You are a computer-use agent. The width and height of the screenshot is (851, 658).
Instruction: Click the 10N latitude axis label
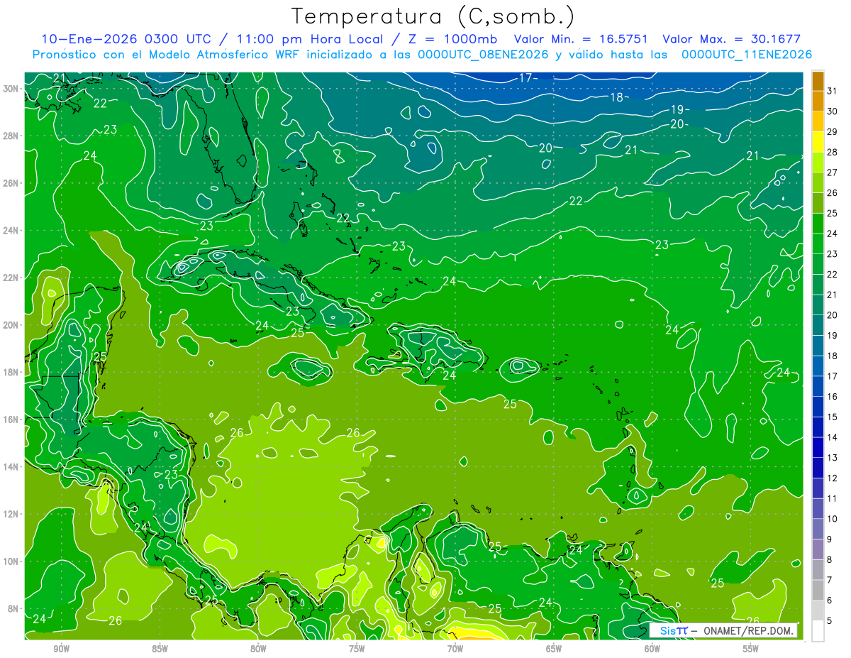[x=11, y=561]
